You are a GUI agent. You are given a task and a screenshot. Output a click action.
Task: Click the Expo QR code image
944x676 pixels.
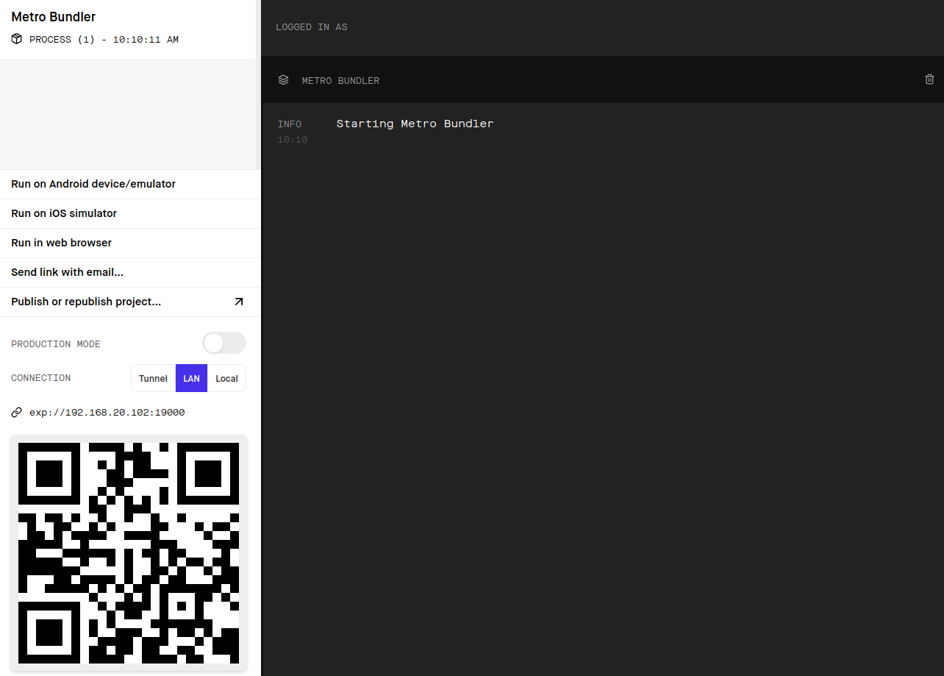(129, 553)
